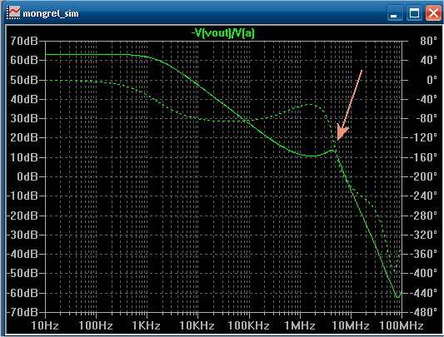The height and width of the screenshot is (337, 444).
Task: Click the 10Hz frequency axis label
Action: point(45,325)
